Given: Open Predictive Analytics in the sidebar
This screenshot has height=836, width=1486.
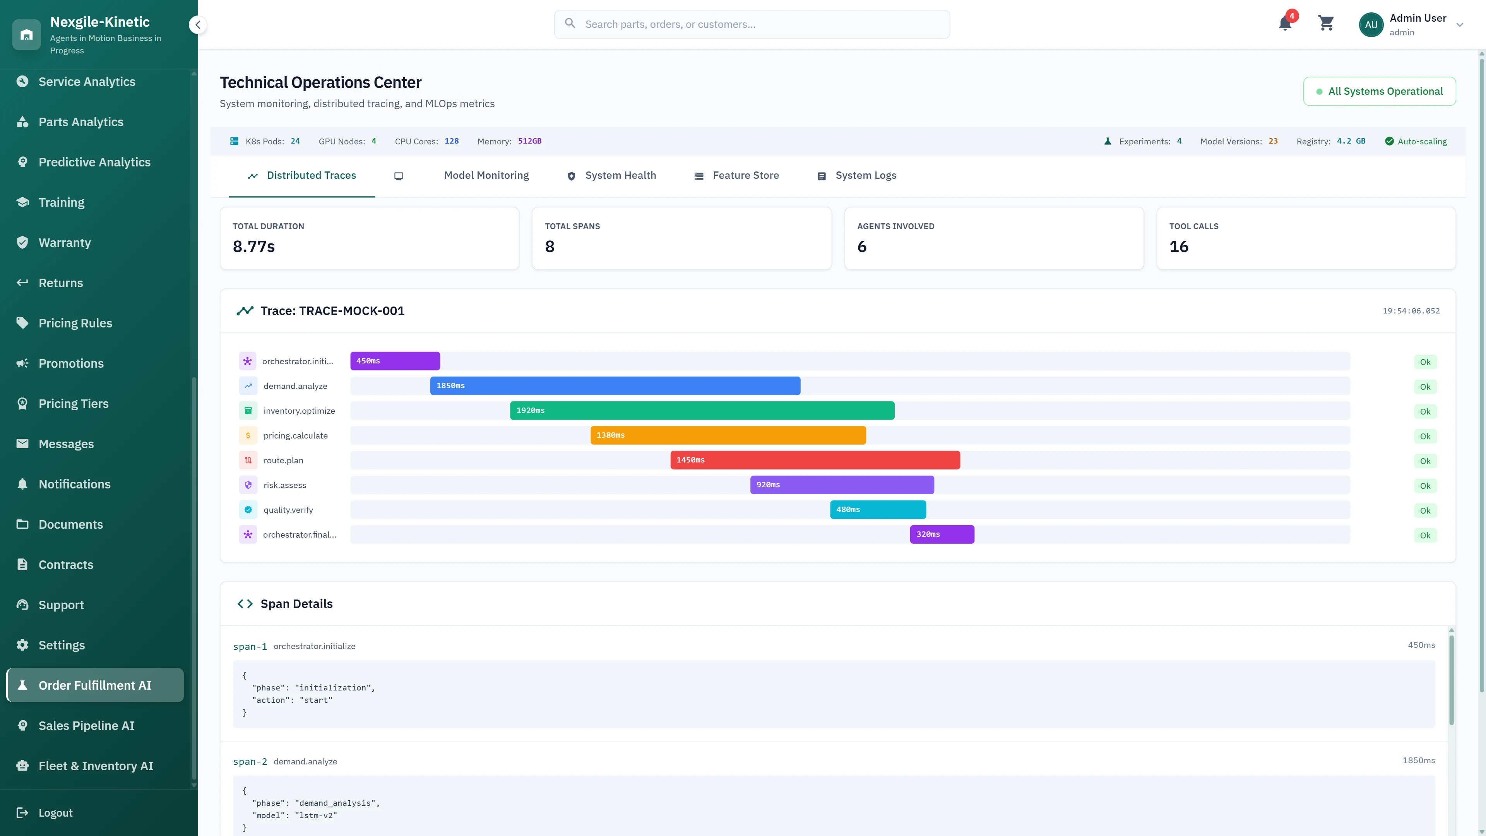Looking at the screenshot, I should (x=94, y=162).
